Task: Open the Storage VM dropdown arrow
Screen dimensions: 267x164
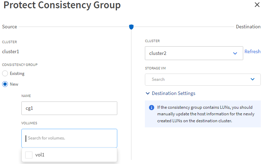Action: pyautogui.click(x=253, y=79)
